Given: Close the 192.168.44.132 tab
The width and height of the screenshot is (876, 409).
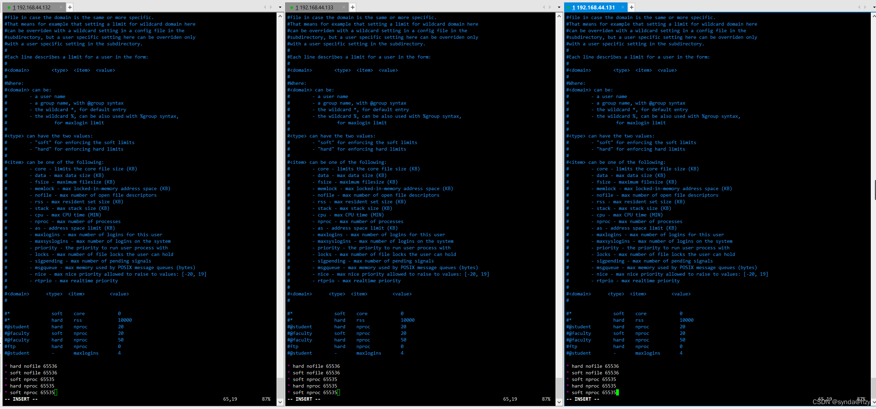Looking at the screenshot, I should (61, 7).
